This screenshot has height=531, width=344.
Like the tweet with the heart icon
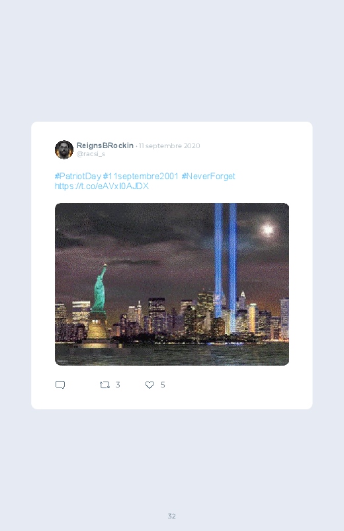(150, 385)
